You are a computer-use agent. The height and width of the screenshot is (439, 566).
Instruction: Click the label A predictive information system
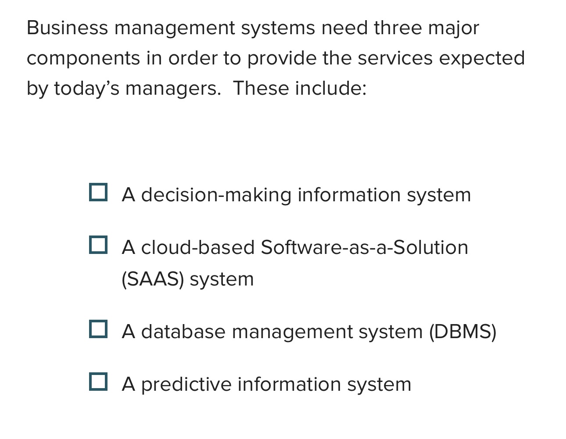coord(266,384)
